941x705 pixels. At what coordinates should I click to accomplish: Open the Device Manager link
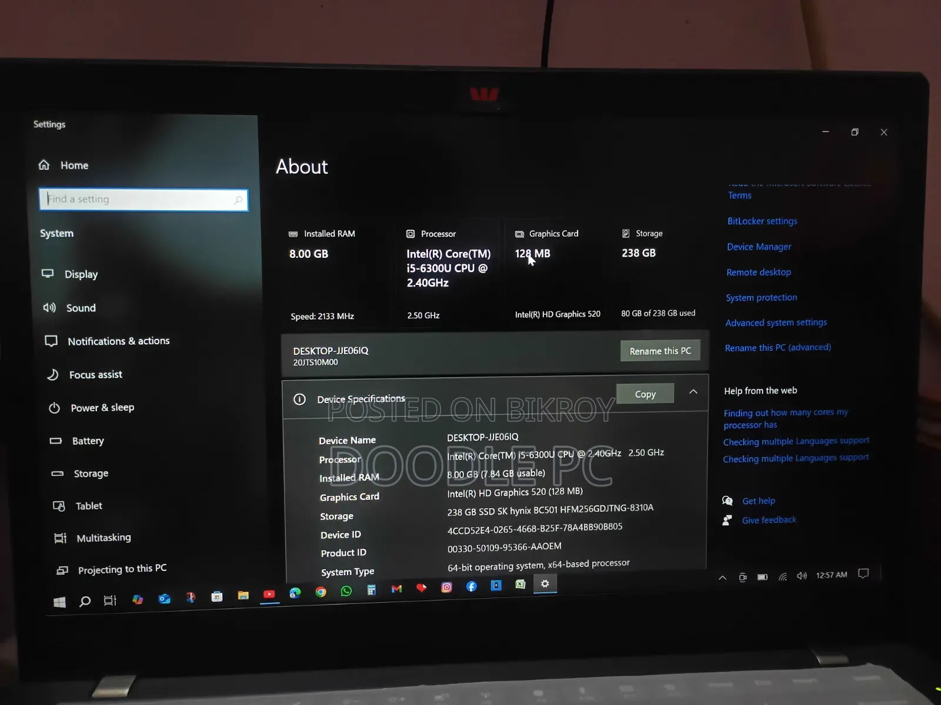pos(759,247)
